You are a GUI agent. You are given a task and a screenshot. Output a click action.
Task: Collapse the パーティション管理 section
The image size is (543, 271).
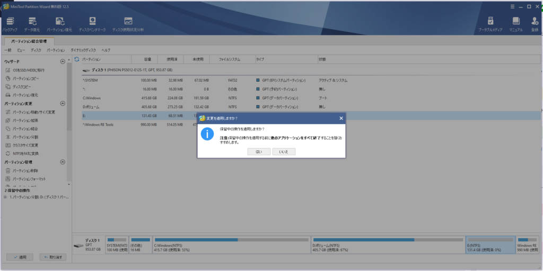pyautogui.click(x=63, y=162)
